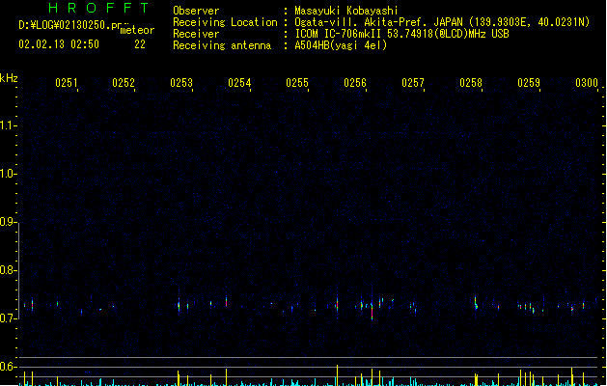
Task: Click the 0.7 kHz axis label
Action: [8, 318]
